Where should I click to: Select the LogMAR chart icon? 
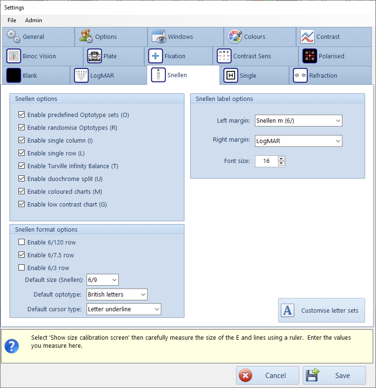[81, 75]
